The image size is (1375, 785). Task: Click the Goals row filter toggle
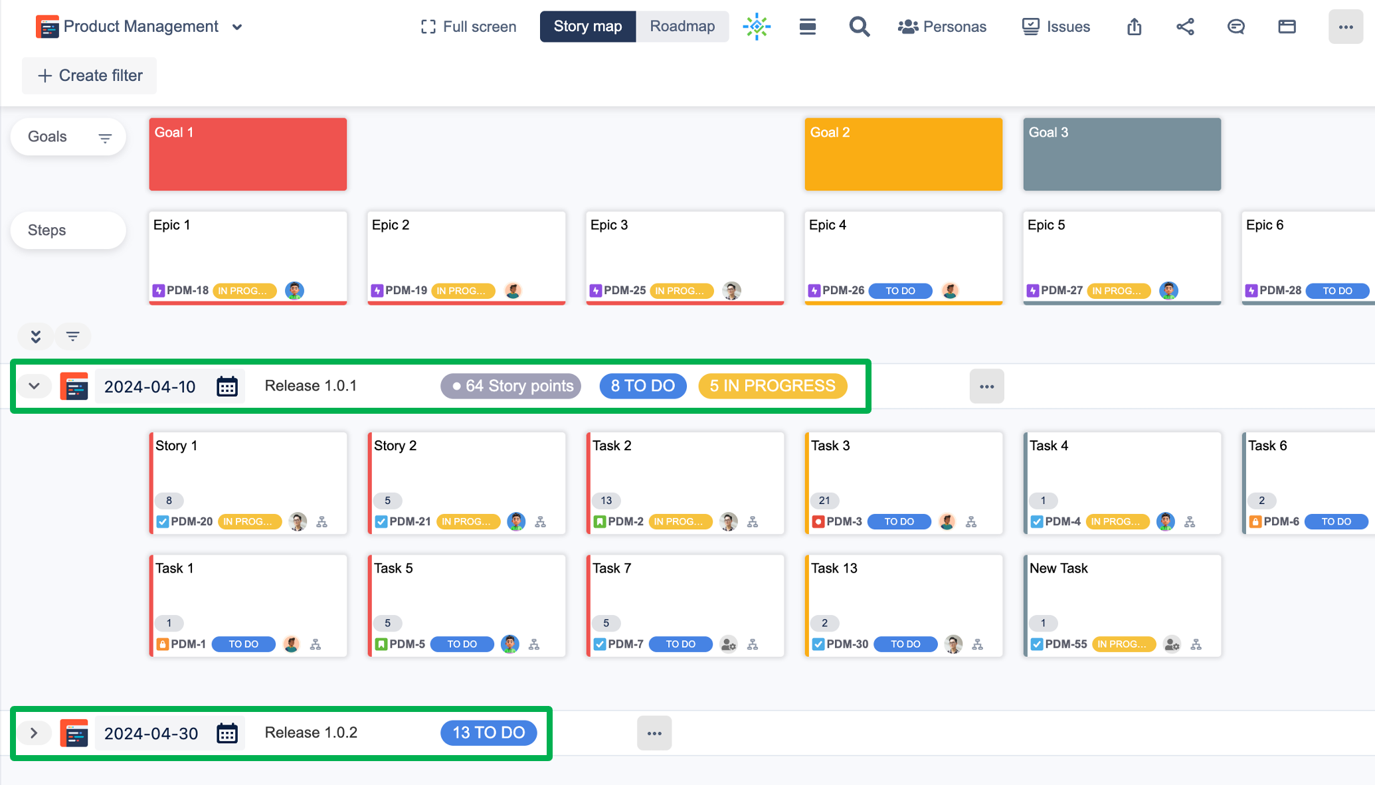pyautogui.click(x=105, y=137)
